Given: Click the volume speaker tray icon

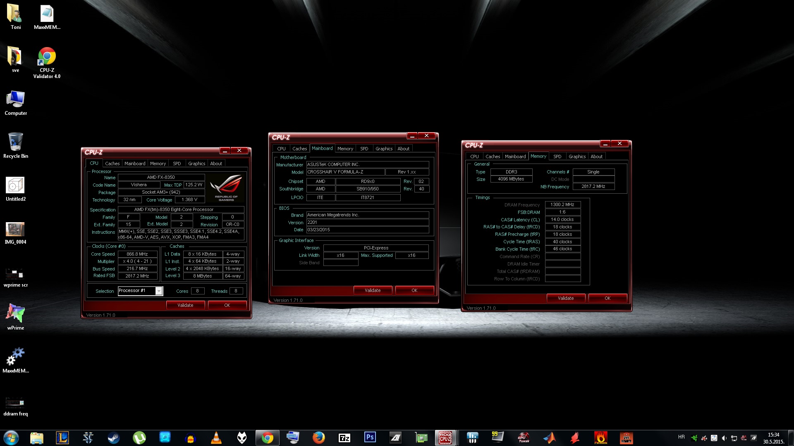Looking at the screenshot, I should (x=724, y=438).
